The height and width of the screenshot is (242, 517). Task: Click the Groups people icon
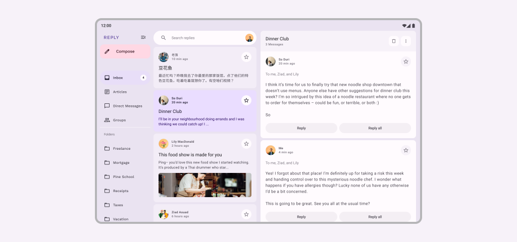107,120
